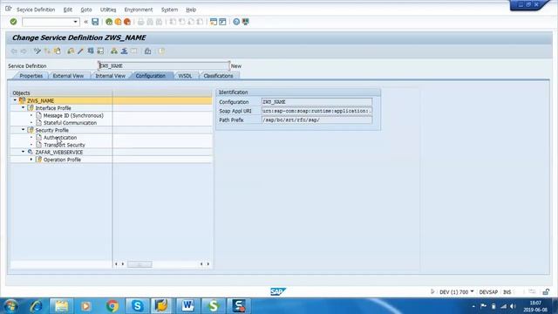This screenshot has width=558, height=314.
Task: Open Internet Explorer from the taskbar
Action: [x=36, y=306]
